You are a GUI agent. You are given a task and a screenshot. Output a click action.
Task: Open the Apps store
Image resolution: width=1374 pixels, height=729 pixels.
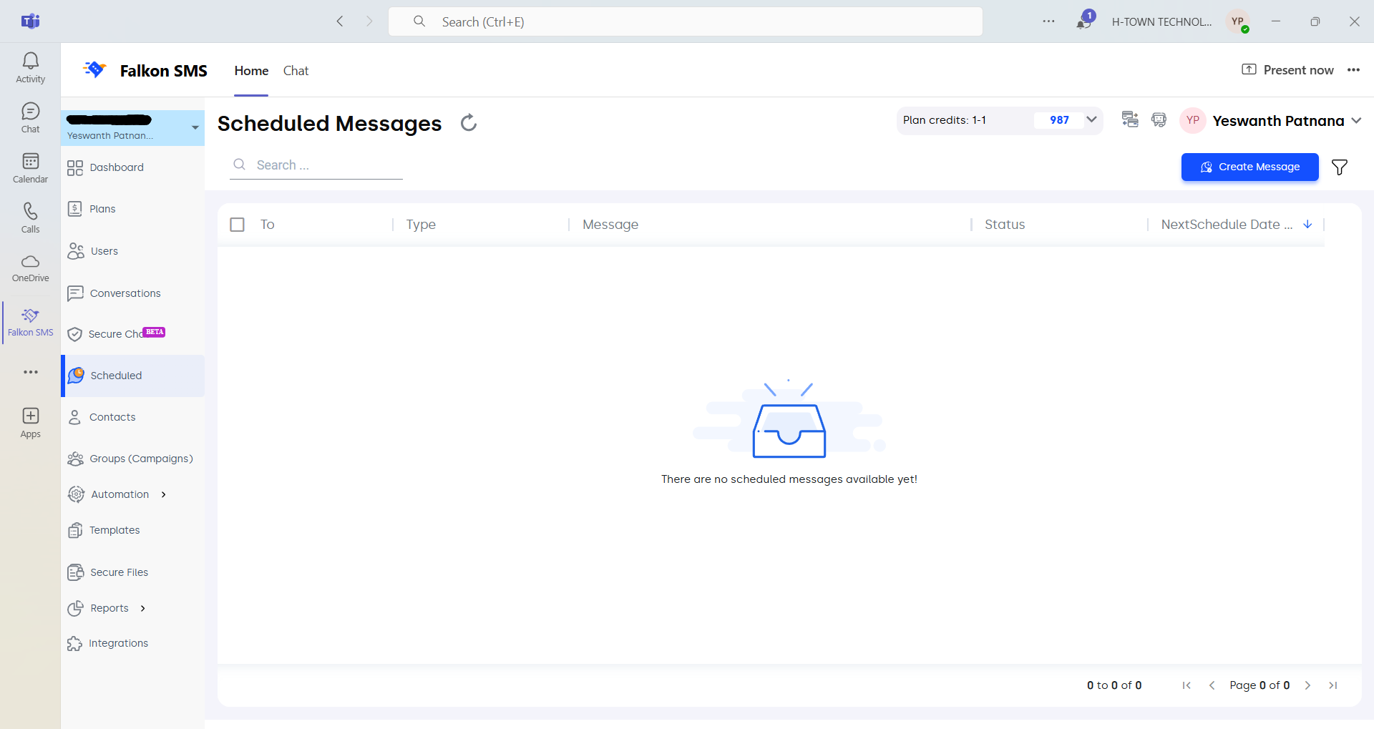click(30, 423)
